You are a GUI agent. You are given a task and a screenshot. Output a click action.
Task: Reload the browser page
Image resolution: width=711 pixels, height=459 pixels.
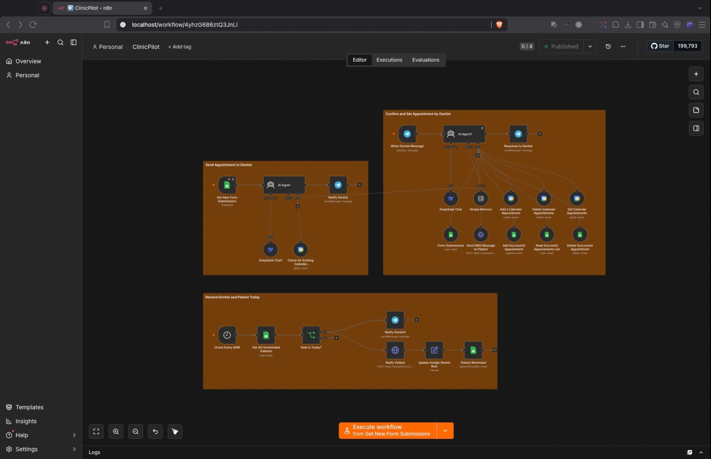pos(33,25)
